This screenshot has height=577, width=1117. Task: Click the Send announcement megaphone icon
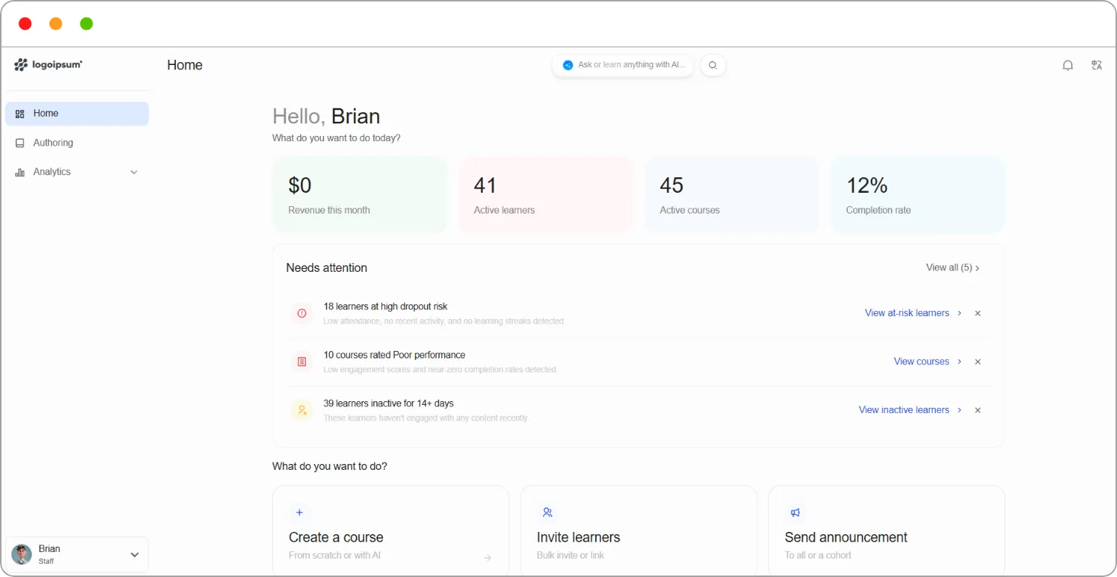pos(795,512)
